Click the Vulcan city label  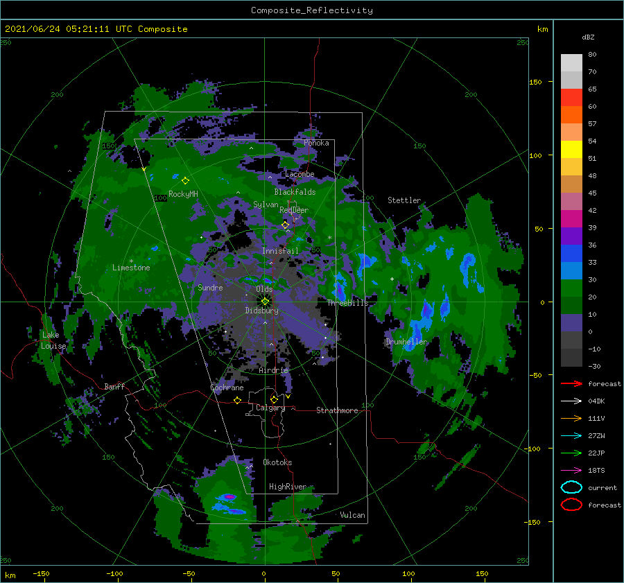pyautogui.click(x=352, y=515)
